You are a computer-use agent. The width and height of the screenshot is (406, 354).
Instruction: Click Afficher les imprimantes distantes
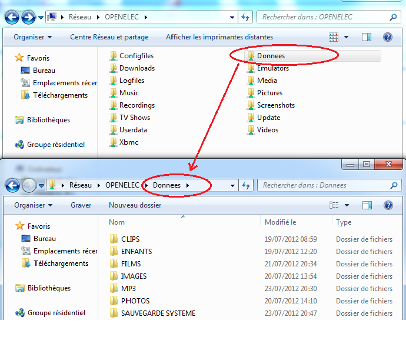point(219,37)
